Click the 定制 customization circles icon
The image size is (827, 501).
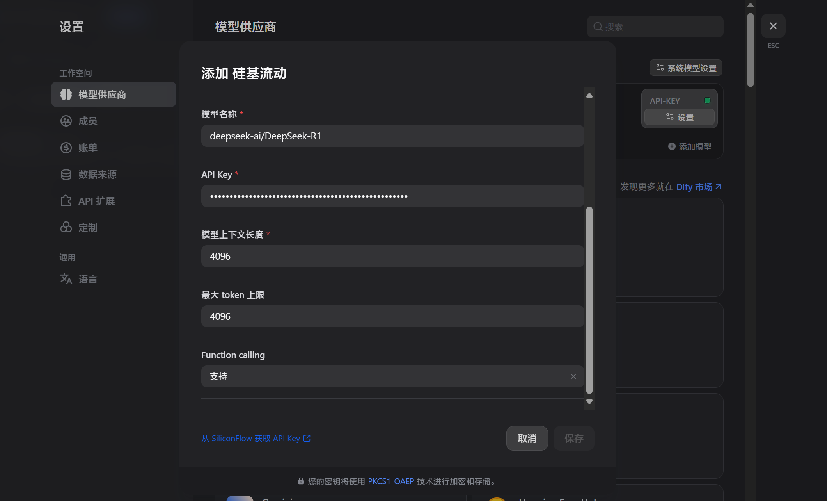pyautogui.click(x=66, y=227)
